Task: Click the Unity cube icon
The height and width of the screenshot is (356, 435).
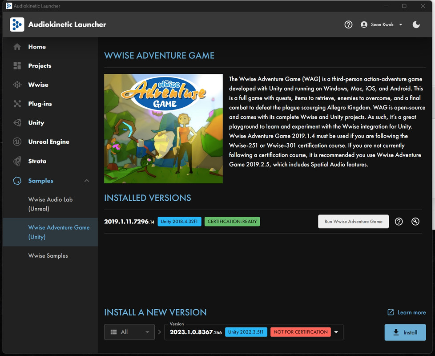Action: 17,123
